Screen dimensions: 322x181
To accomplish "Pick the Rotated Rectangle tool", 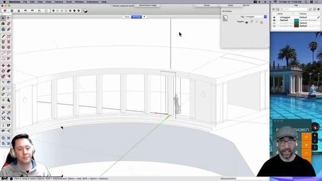I will [x=9, y=42].
